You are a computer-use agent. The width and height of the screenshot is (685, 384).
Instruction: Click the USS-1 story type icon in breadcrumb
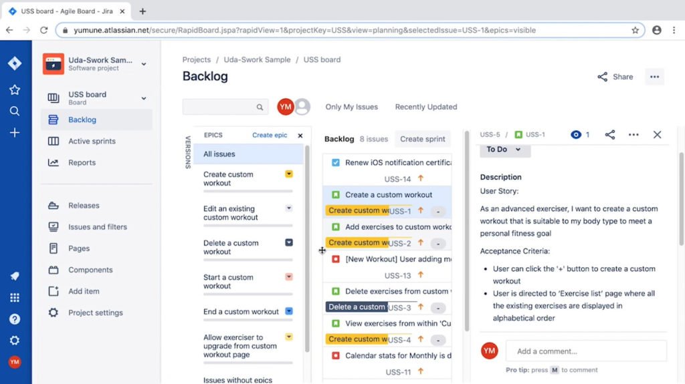[x=518, y=135]
